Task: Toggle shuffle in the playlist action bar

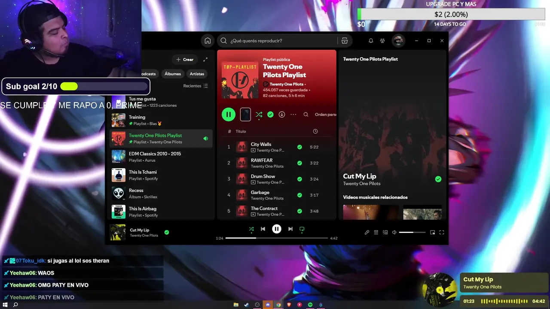Action: [259, 115]
